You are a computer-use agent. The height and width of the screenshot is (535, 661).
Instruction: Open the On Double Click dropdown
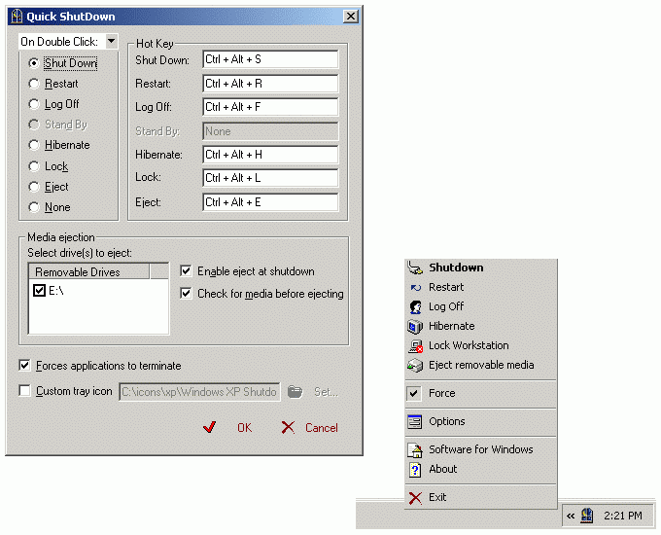111,42
